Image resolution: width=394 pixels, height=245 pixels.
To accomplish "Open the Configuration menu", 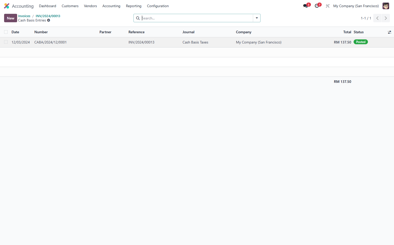I will click(x=158, y=6).
